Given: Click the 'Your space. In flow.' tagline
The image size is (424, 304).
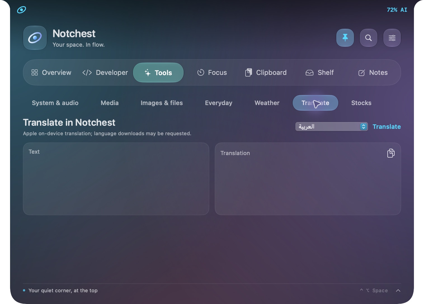Looking at the screenshot, I should click(x=79, y=45).
